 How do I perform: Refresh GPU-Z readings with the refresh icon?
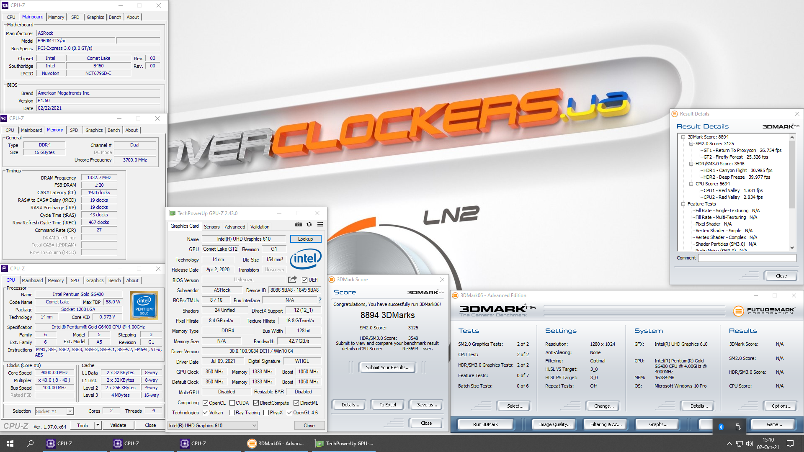point(309,225)
